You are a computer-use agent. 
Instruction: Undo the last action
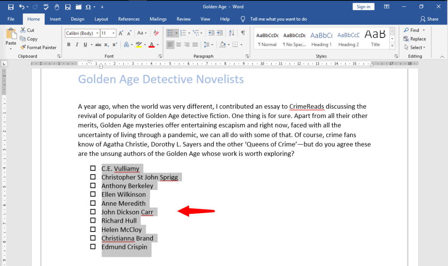pos(21,7)
